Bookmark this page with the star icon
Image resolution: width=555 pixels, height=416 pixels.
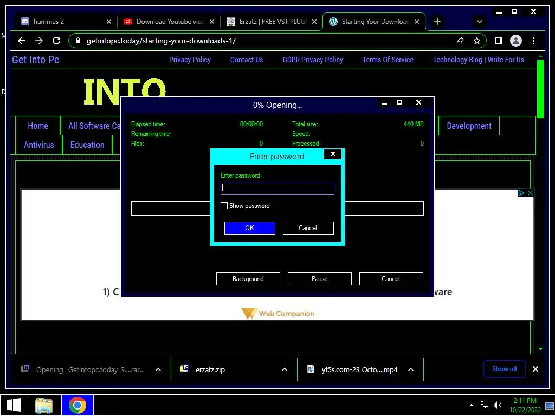pyautogui.click(x=477, y=41)
